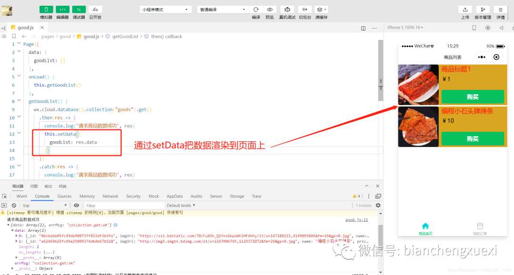Switch to 商品首页 home tab
The height and width of the screenshot is (275, 514).
pos(425,229)
